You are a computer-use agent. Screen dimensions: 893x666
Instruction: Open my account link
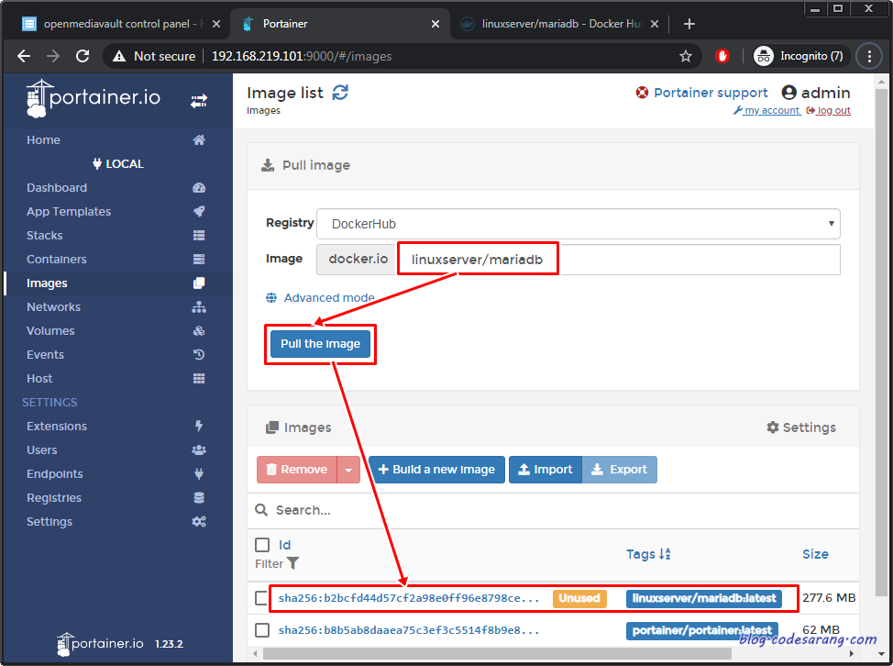point(767,110)
